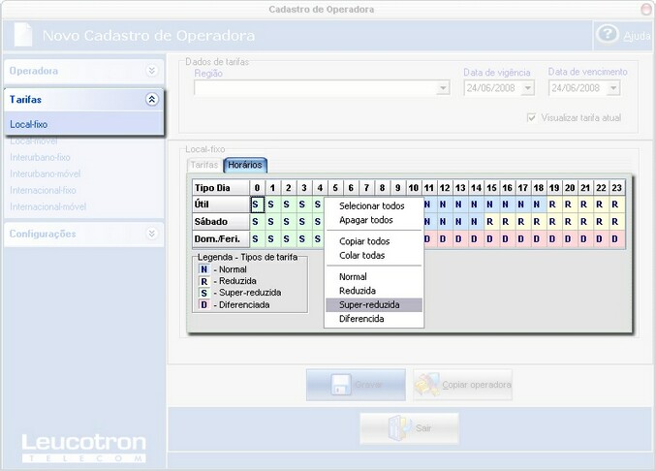Image resolution: width=656 pixels, height=471 pixels.
Task: Select Útil row hour 0 cell
Action: click(257, 204)
